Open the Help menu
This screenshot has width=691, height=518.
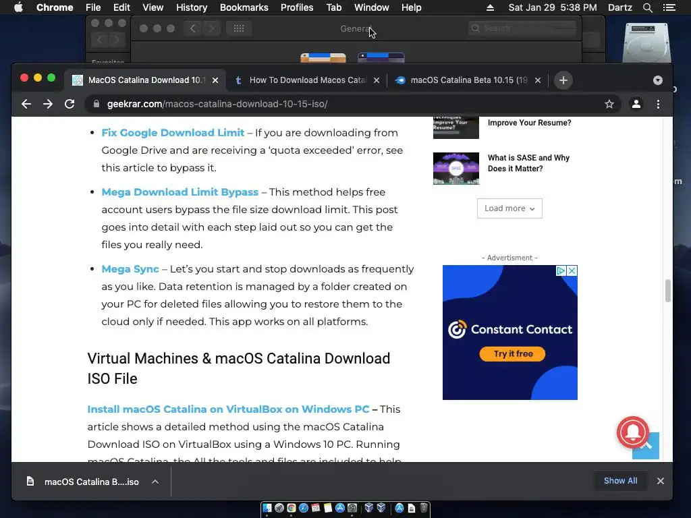click(x=411, y=7)
